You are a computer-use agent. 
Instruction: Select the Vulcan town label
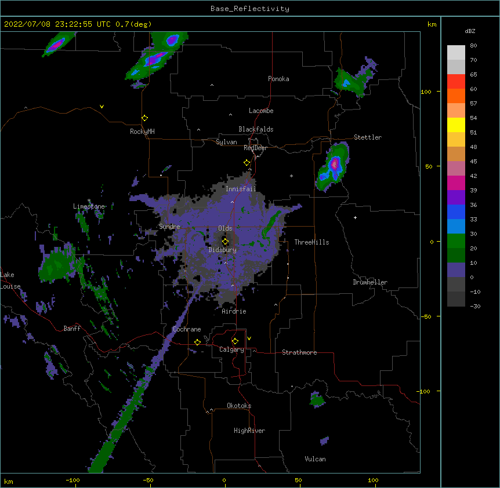tap(315, 459)
